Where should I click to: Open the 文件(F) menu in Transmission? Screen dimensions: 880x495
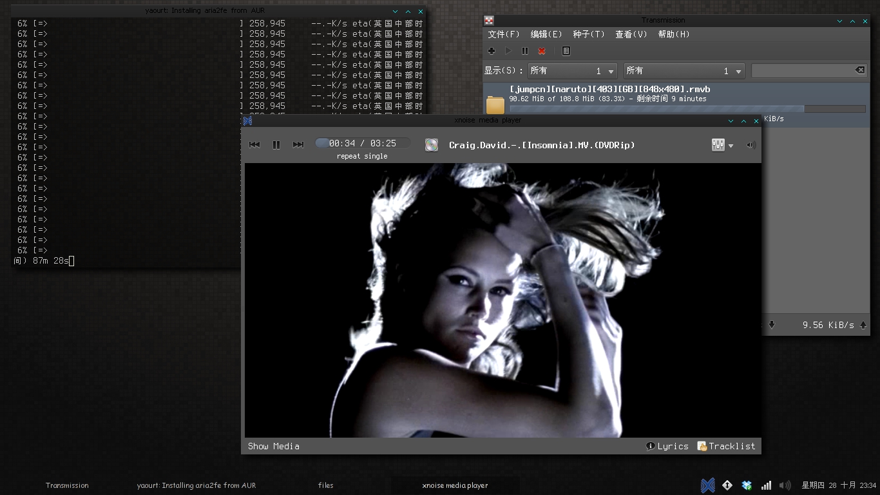(x=504, y=34)
